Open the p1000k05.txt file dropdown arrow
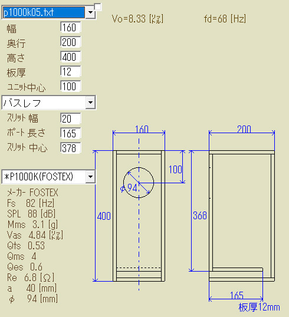Image resolution: width=289 pixels, height=317 pixels. click(90, 12)
